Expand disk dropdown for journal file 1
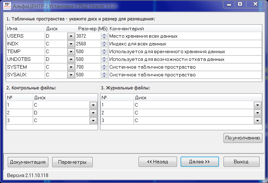The image size is (268, 183). [x=257, y=105]
